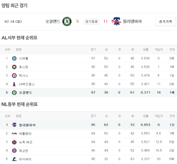
Task: Click the Houston Astros team logo
Action: 14,67
